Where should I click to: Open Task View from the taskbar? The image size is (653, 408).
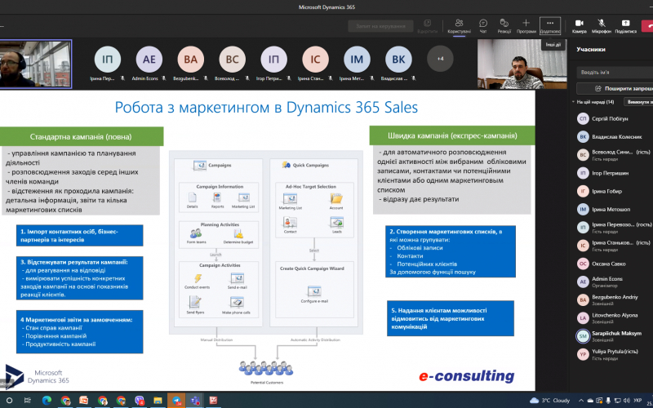tap(28, 401)
